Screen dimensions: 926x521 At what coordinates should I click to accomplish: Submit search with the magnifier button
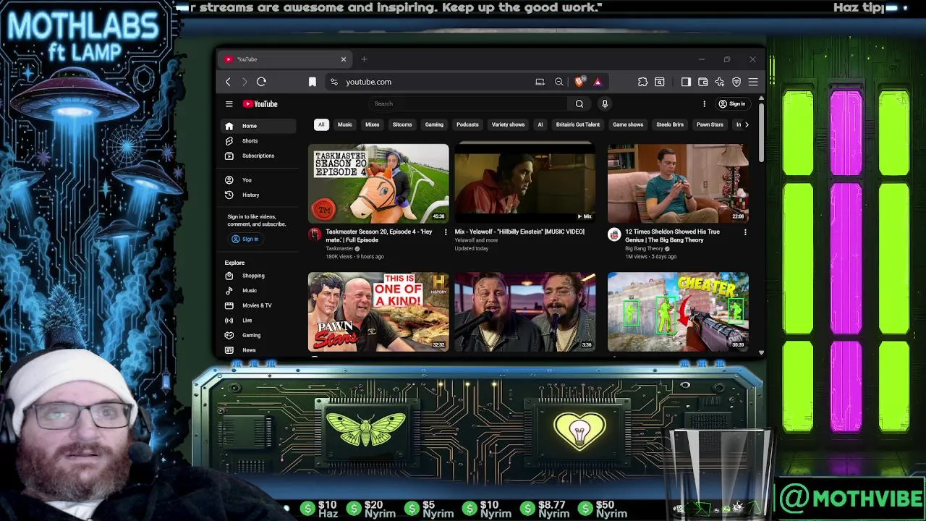pyautogui.click(x=579, y=103)
